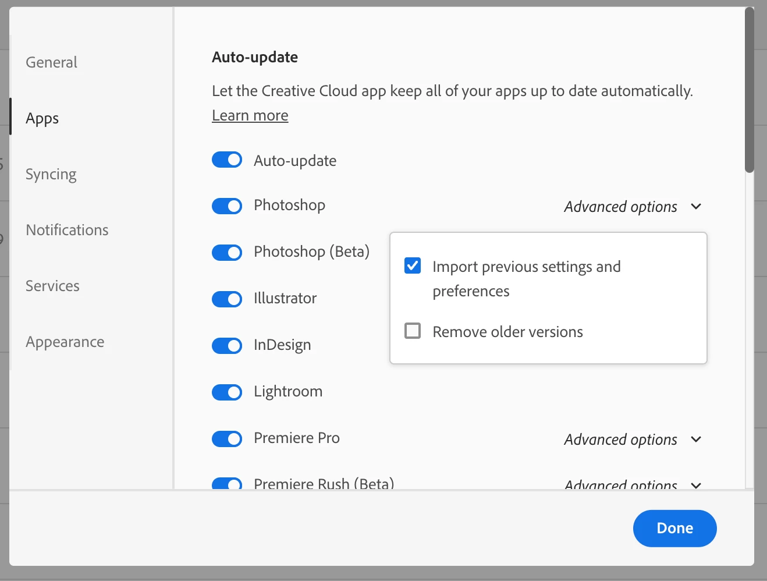Viewport: 767px width, 581px height.
Task: Expand Premiere Rush (Beta) Advanced options
Action: [x=633, y=484]
